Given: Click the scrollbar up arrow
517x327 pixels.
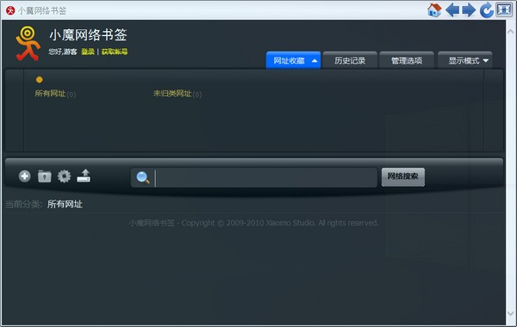Looking at the screenshot, I should coord(510,32).
